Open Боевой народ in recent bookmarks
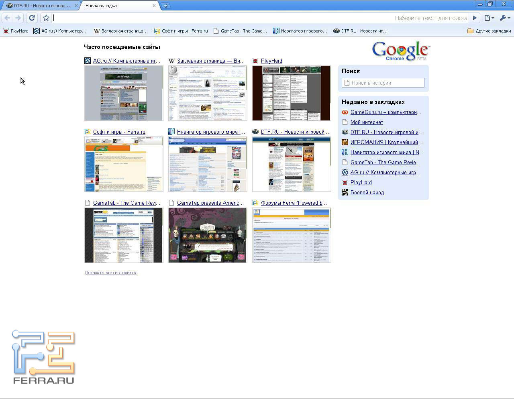Viewport: 514px width, 399px height. [367, 192]
